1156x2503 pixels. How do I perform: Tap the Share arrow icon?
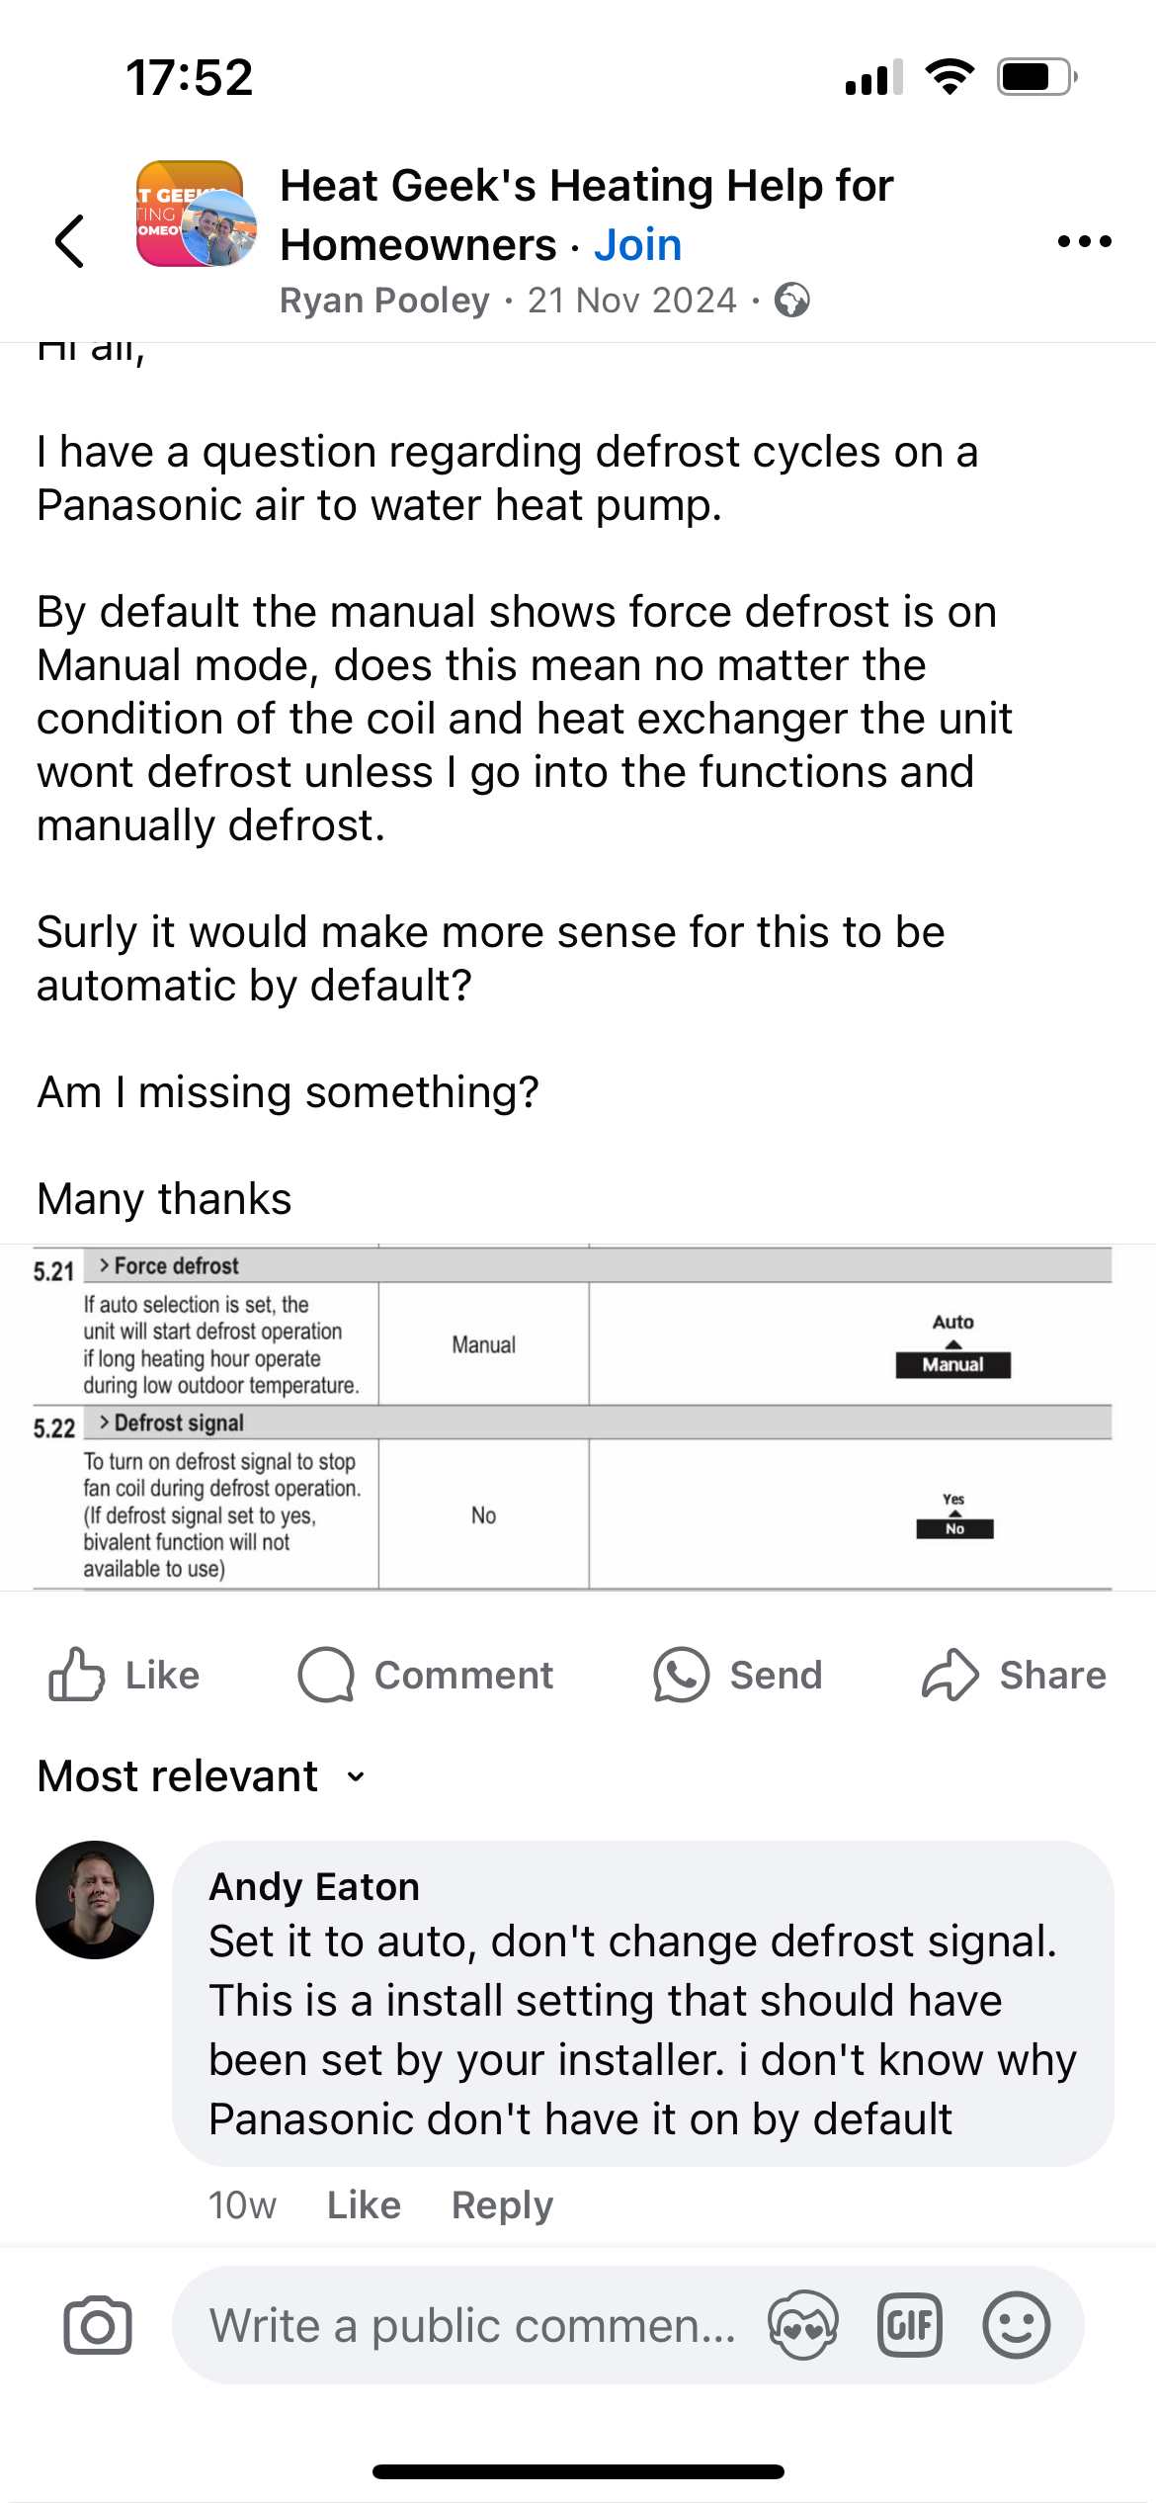(x=950, y=1675)
